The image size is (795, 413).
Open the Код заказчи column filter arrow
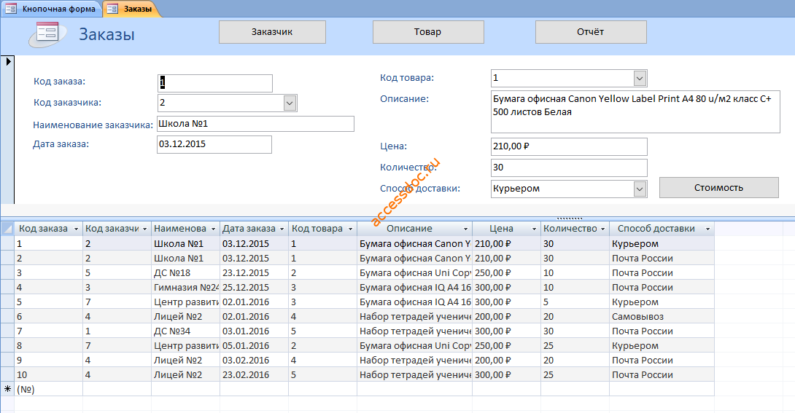click(144, 229)
